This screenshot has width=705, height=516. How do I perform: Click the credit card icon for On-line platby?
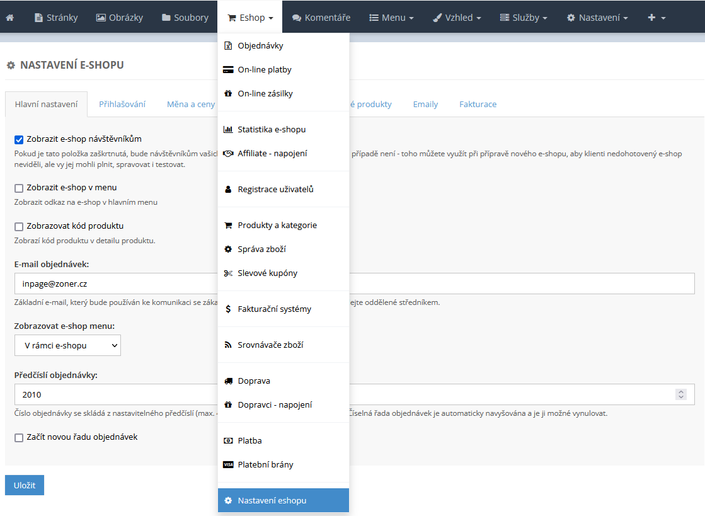pos(228,70)
